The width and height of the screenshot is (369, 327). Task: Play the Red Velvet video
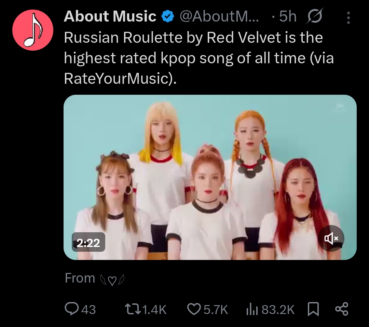(x=210, y=177)
